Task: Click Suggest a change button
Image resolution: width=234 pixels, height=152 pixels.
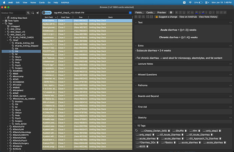Action: coord(166,17)
